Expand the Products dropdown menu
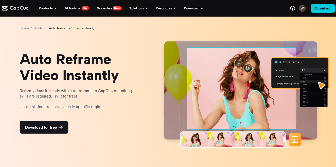The width and height of the screenshot is (336, 167). 48,8
